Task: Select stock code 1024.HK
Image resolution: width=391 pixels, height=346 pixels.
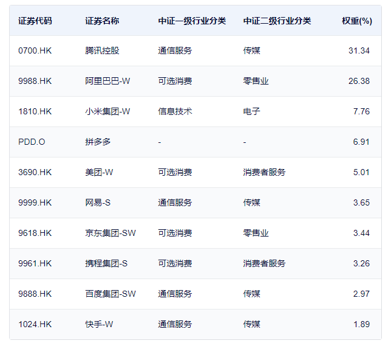Action: (35, 324)
